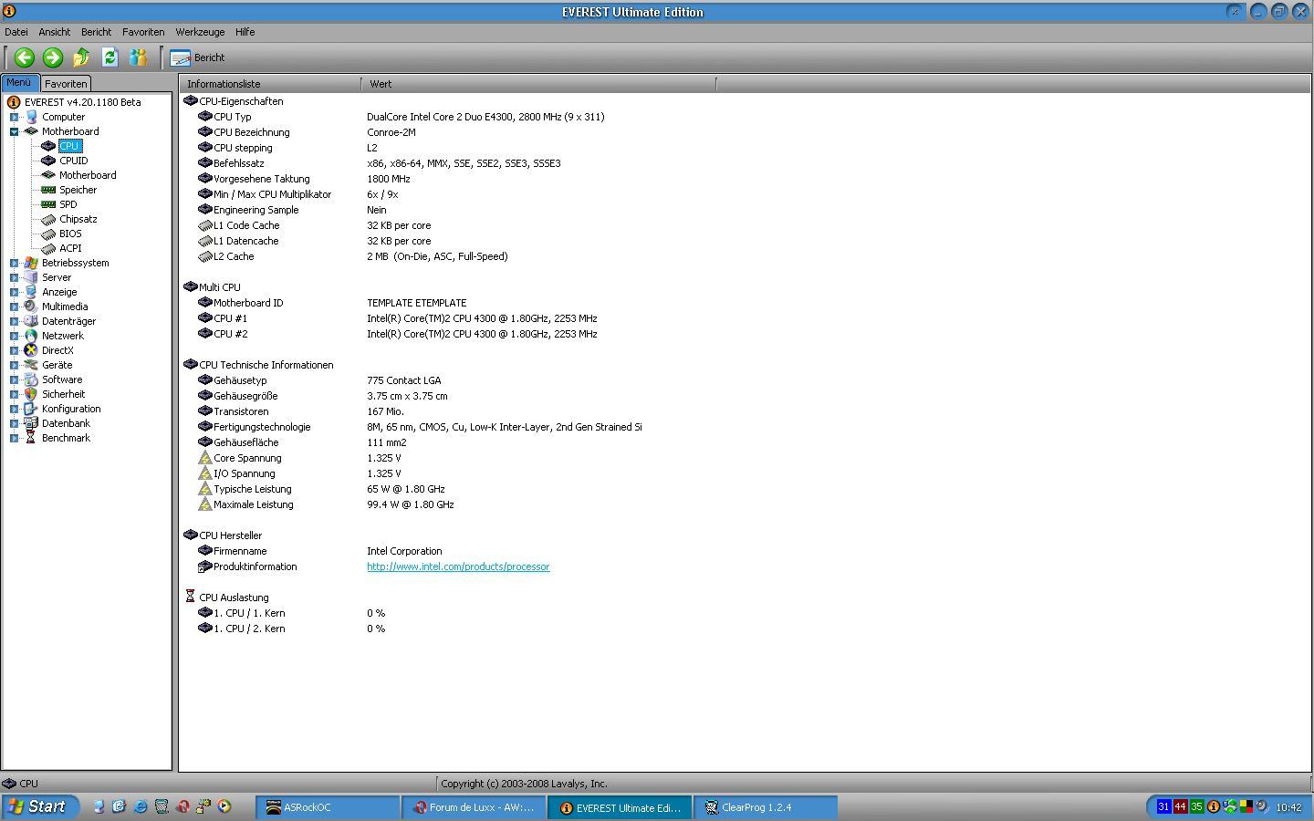Collapse the Motherboard tree node

point(14,131)
